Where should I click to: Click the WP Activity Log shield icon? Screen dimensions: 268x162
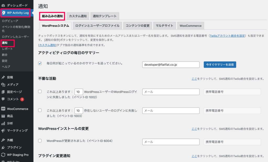click(x=3, y=13)
